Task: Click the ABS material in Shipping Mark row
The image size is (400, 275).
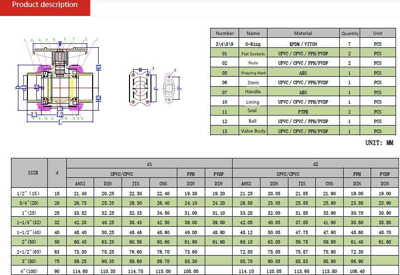Action: [303, 73]
